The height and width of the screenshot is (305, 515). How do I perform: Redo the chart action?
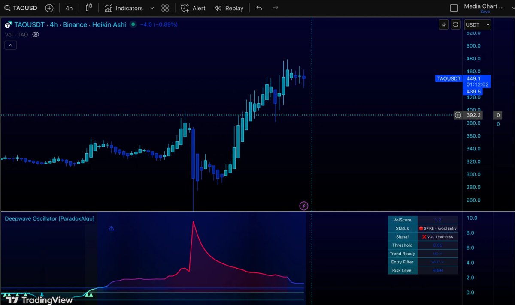click(276, 8)
